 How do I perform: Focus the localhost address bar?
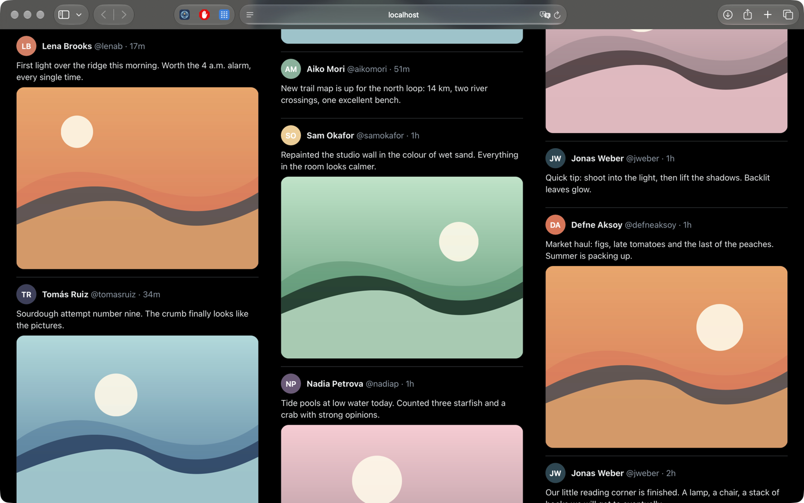point(403,15)
